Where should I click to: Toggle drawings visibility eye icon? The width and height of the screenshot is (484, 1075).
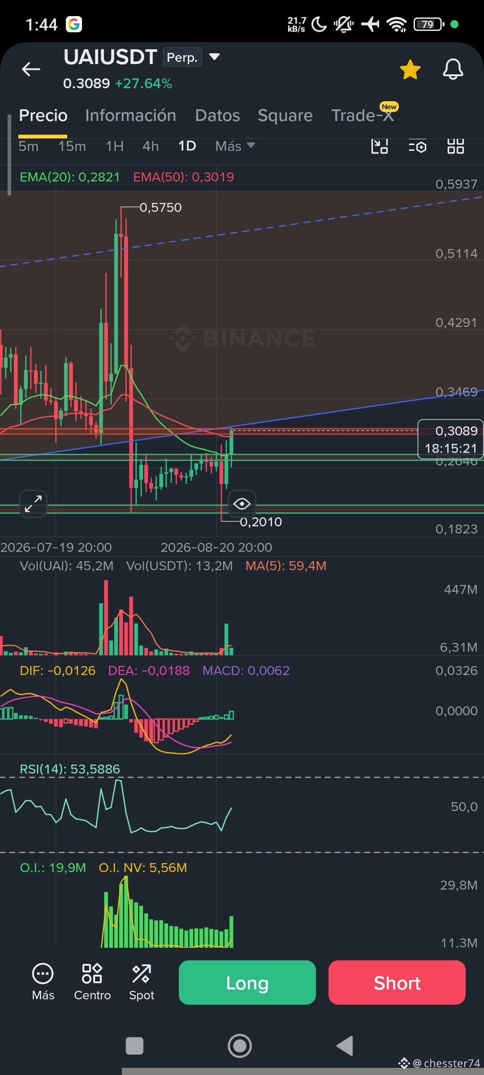[x=242, y=504]
